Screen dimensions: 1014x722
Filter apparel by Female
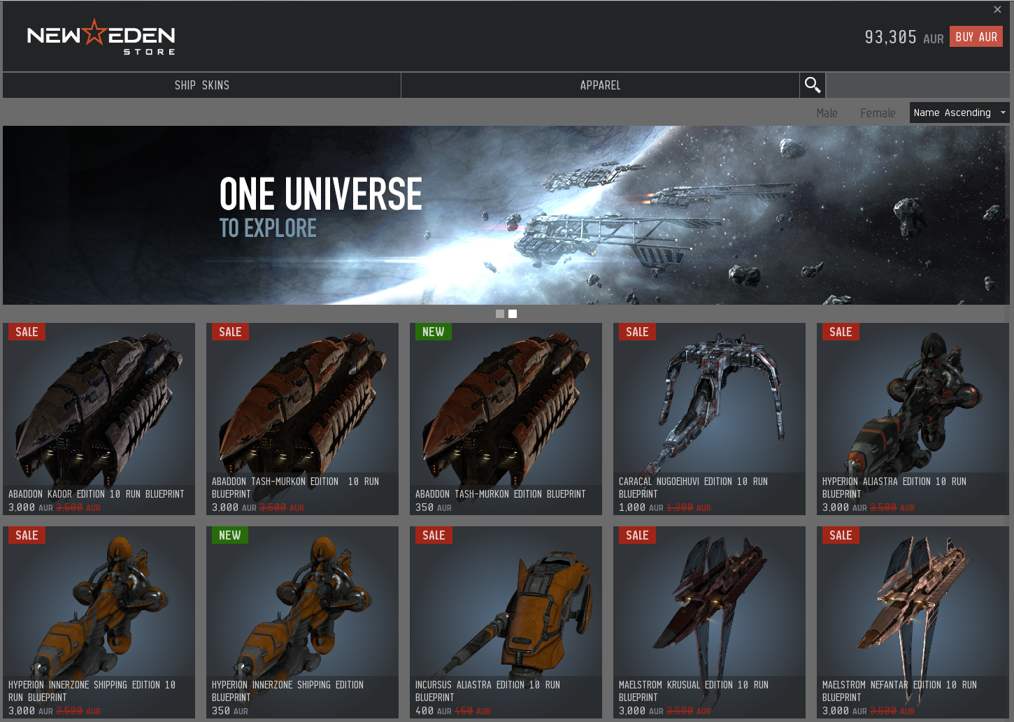[x=878, y=113]
